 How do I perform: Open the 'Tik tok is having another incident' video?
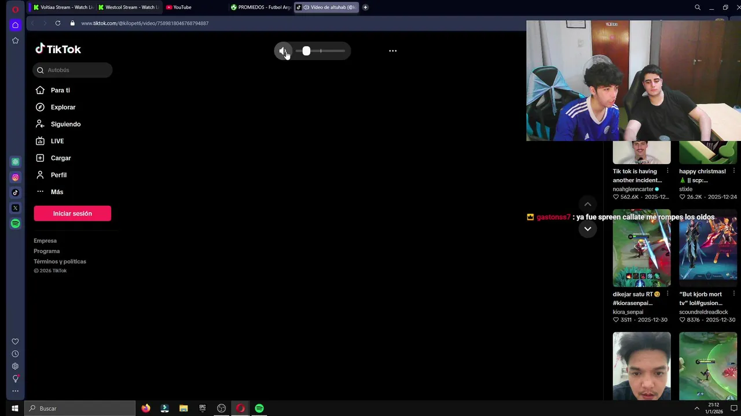pyautogui.click(x=641, y=153)
